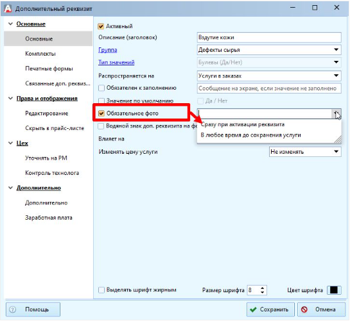The image size is (350, 321).
Task: Click the Основные section header
Action: click(31, 24)
